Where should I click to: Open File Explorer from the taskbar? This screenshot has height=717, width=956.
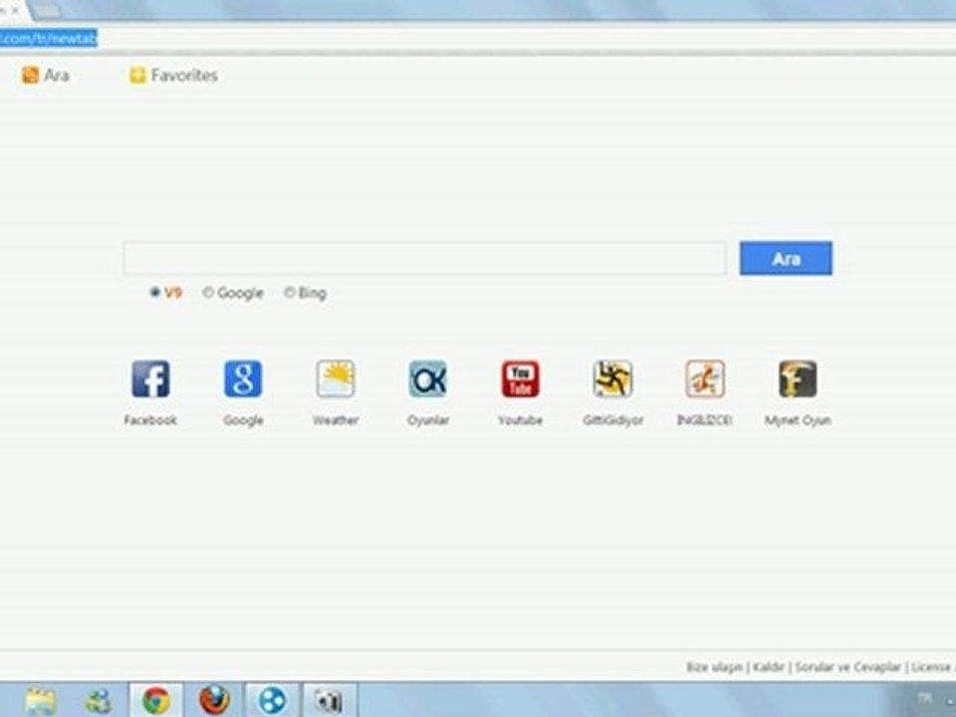(x=41, y=700)
